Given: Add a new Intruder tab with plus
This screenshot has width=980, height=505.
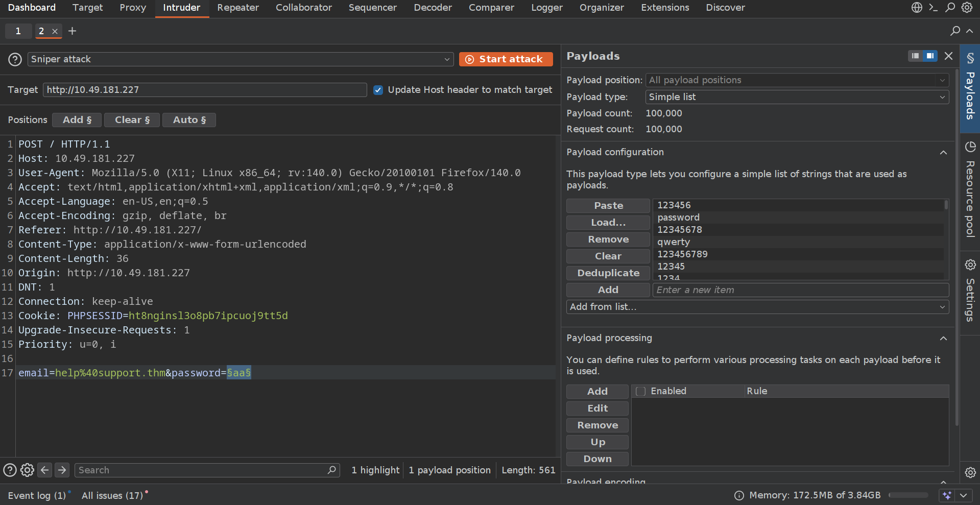Looking at the screenshot, I should point(73,31).
